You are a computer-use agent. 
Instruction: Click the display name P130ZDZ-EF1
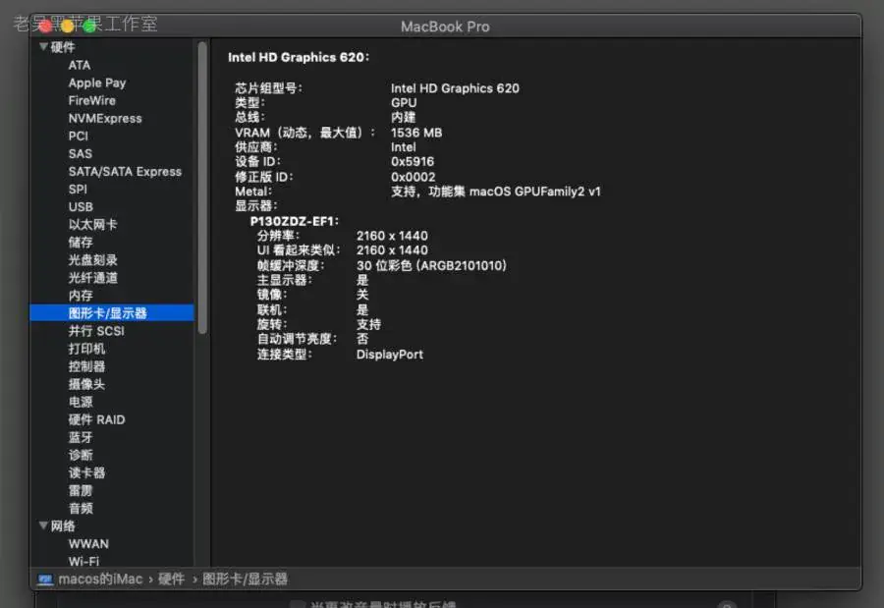(x=295, y=221)
